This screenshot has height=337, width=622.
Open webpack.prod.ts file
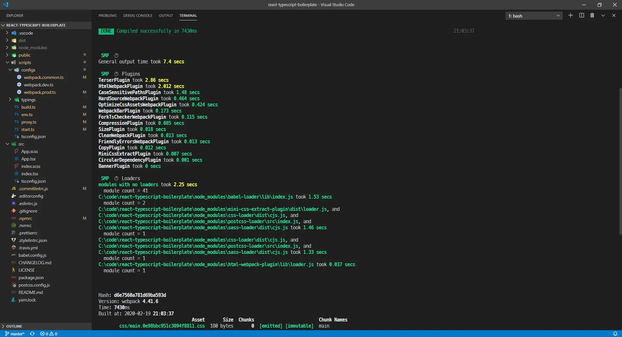click(x=40, y=92)
